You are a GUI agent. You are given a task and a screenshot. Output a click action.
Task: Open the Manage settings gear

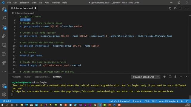point(4,95)
